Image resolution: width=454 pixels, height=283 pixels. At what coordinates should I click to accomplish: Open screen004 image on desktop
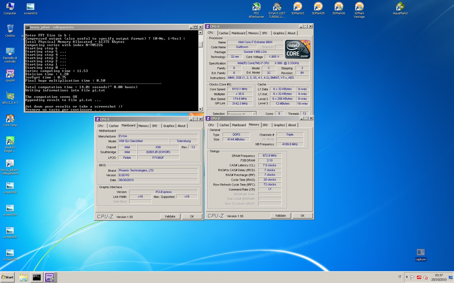click(10, 210)
